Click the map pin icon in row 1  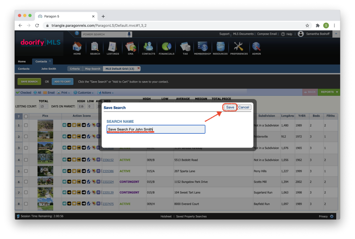[x=94, y=125]
